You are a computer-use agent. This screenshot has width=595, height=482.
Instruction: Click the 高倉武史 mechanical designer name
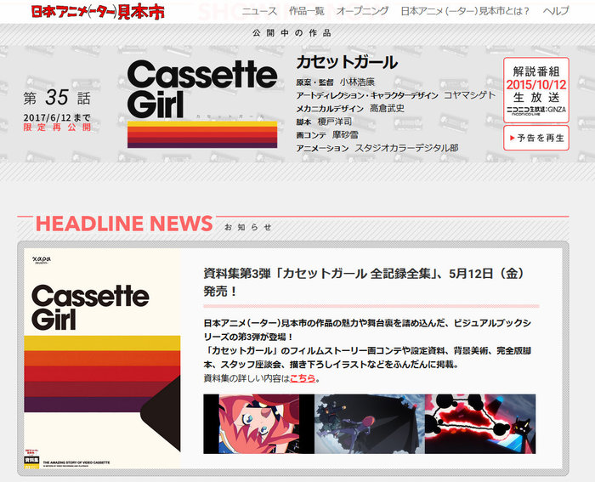pyautogui.click(x=387, y=109)
